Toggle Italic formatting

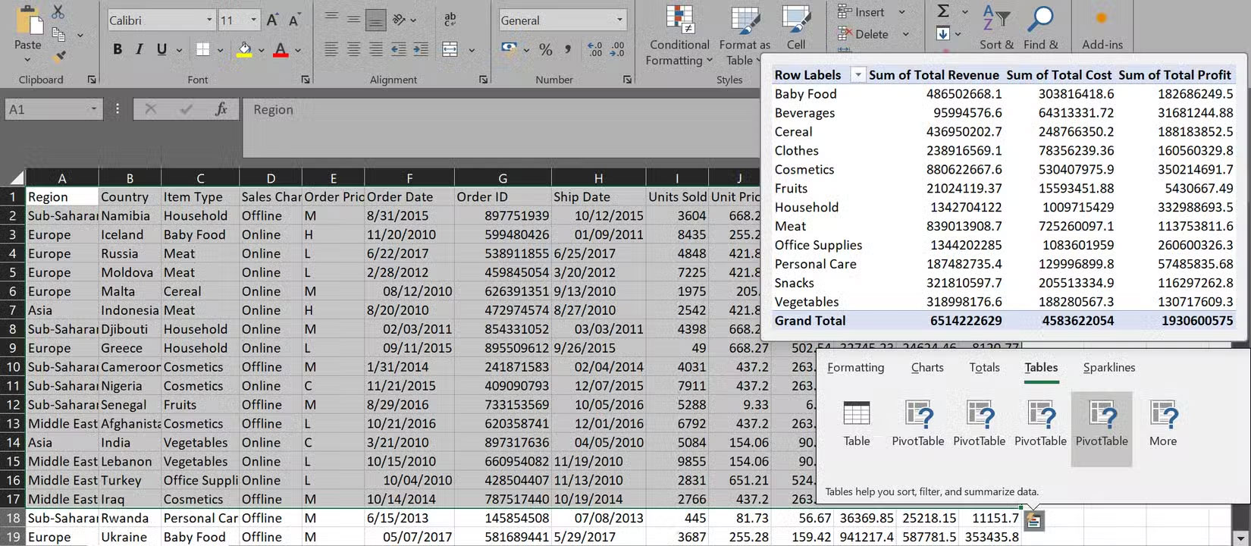pyautogui.click(x=139, y=50)
